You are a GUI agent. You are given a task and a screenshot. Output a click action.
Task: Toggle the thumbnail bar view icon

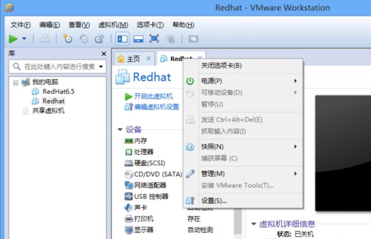click(x=139, y=39)
